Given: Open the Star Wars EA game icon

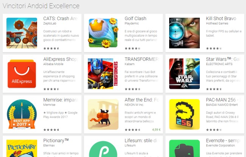Looking at the screenshot, I should pos(185,74).
